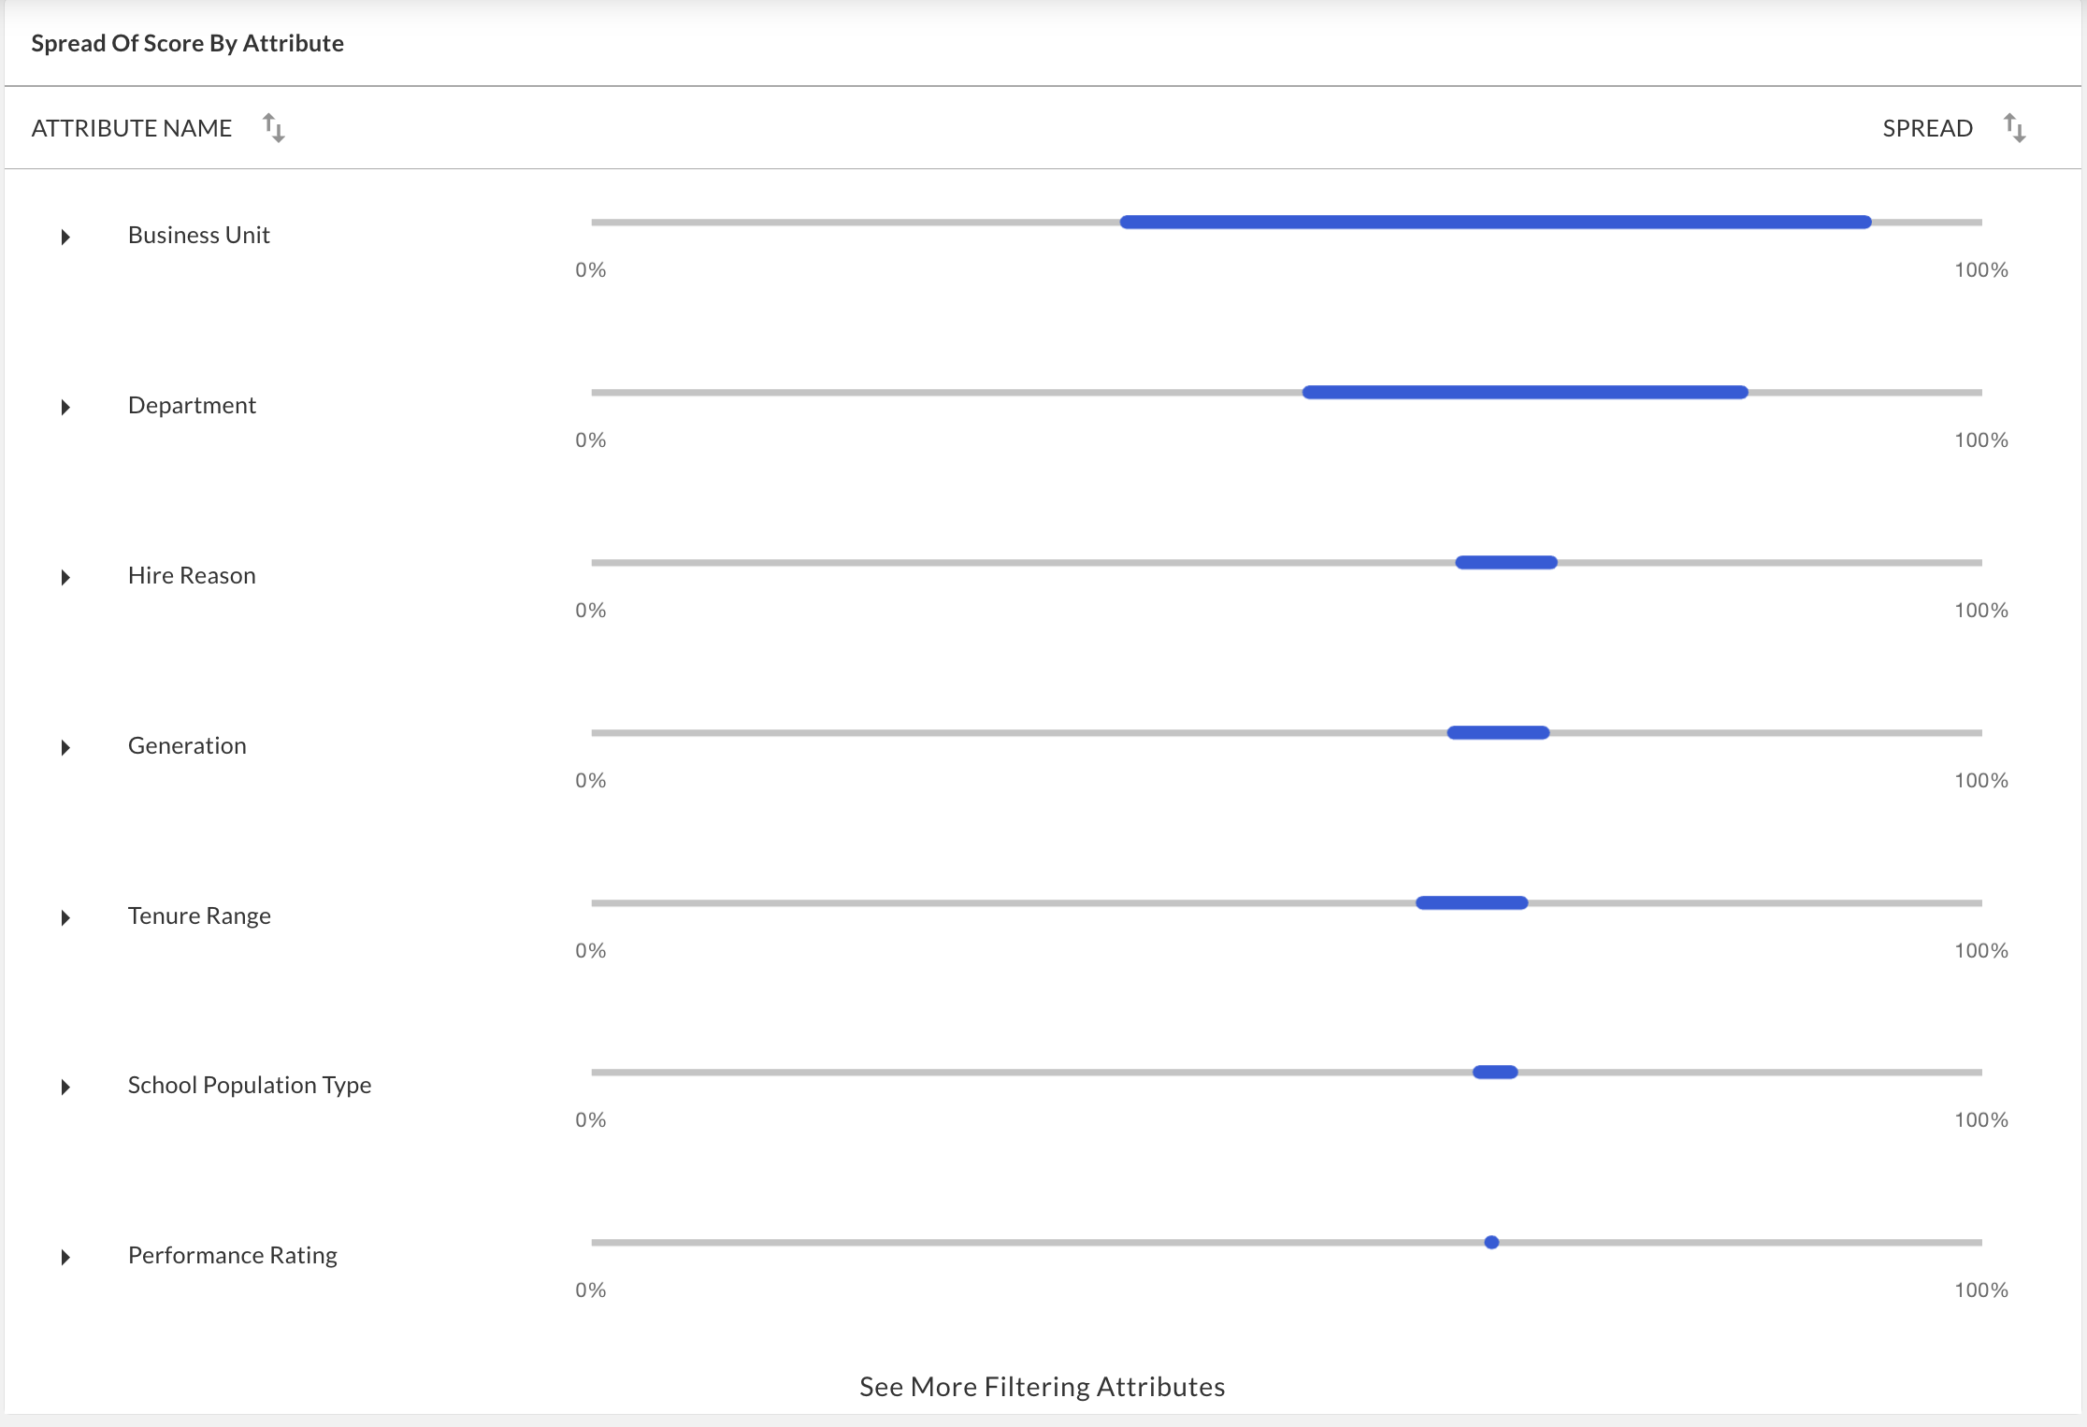Sort by attribute name arrows icon
The width and height of the screenshot is (2087, 1427).
coord(274,128)
